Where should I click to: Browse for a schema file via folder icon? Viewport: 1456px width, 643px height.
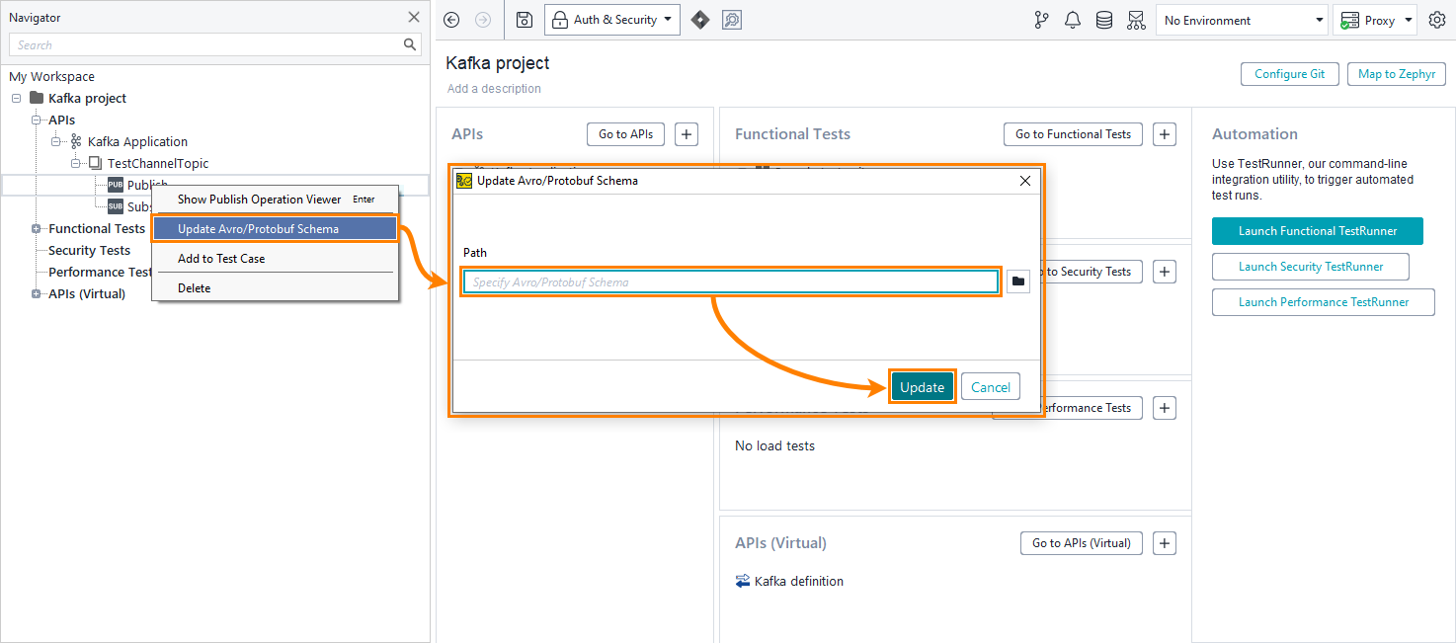coord(1017,281)
